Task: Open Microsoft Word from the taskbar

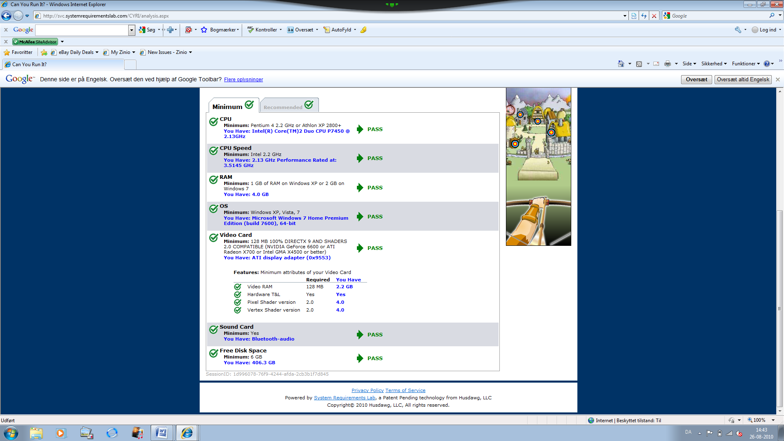Action: coord(162,433)
